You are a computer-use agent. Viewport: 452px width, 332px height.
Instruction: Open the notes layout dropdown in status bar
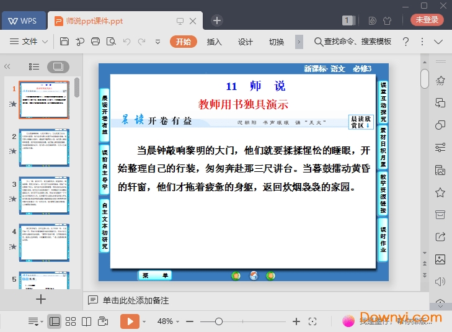click(36, 321)
